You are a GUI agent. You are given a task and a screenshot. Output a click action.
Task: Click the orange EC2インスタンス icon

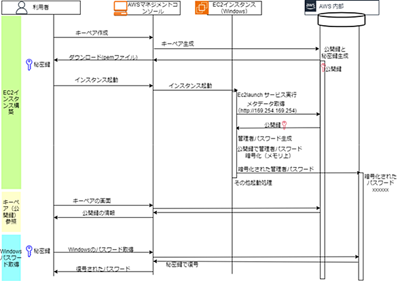click(x=202, y=8)
